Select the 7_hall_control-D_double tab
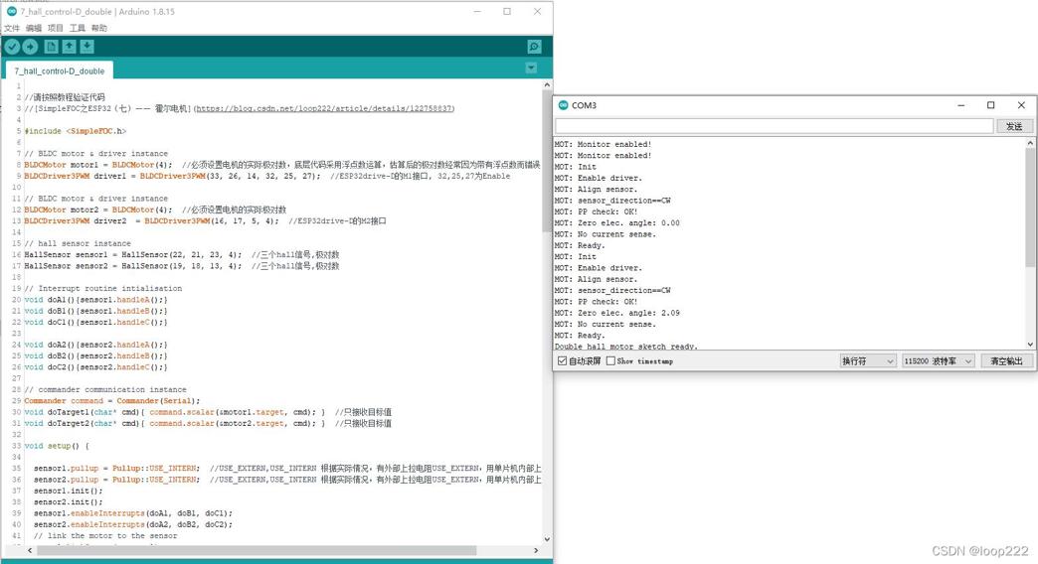The image size is (1038, 564). click(60, 70)
